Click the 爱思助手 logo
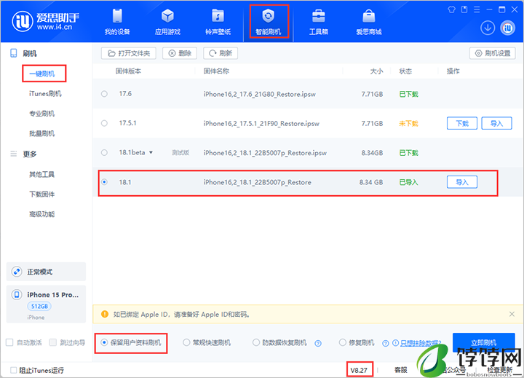The height and width of the screenshot is (378, 524). pyautogui.click(x=46, y=21)
